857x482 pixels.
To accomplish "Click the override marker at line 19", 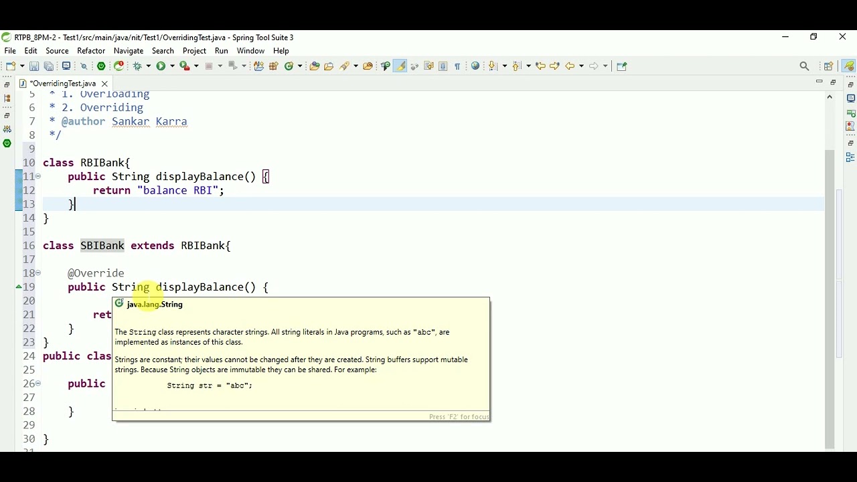I will (19, 287).
